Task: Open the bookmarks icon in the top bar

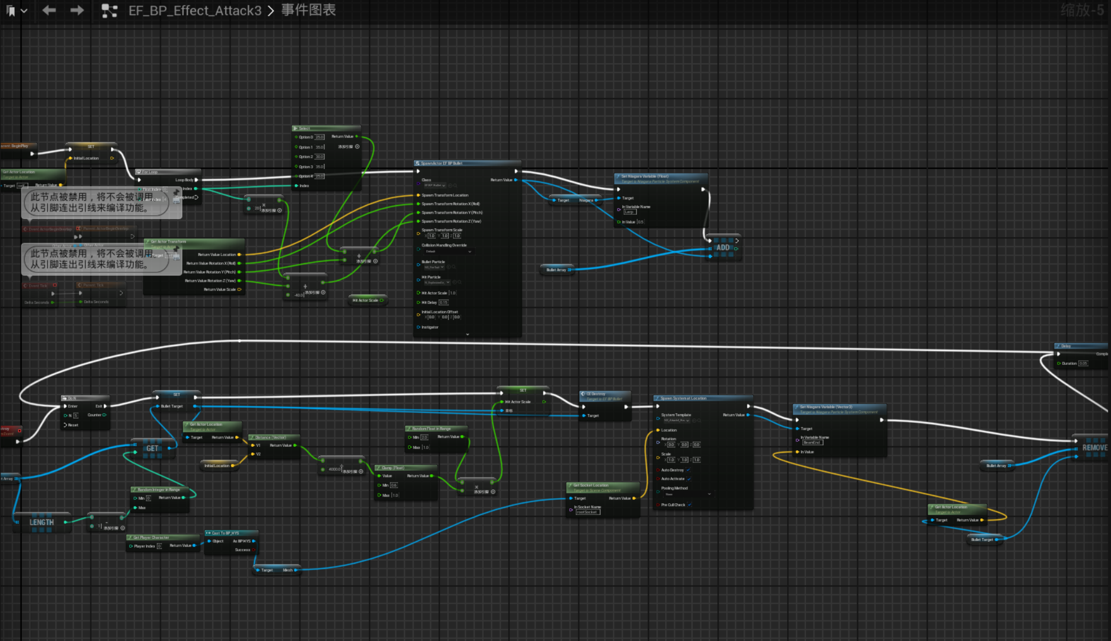Action: tap(11, 11)
